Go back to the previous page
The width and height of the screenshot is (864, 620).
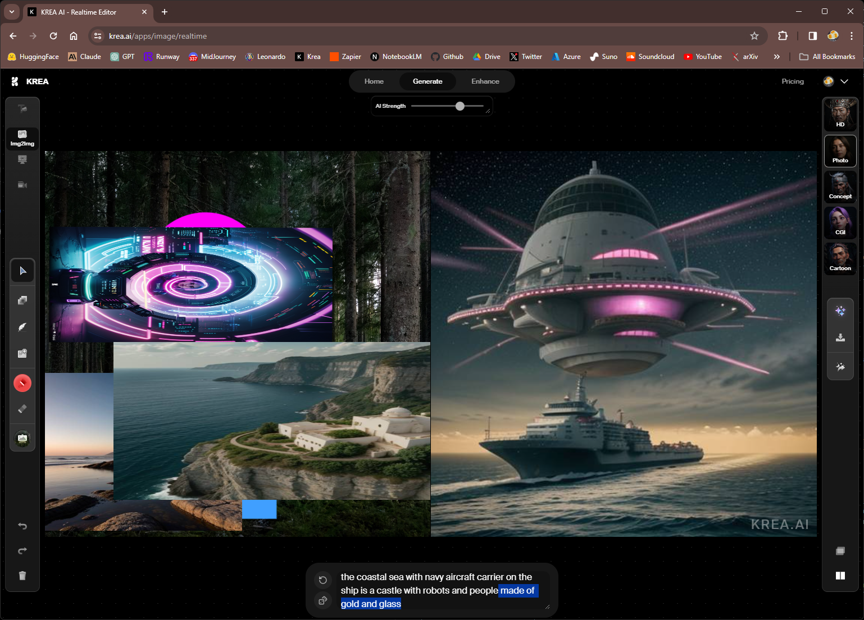(13, 36)
